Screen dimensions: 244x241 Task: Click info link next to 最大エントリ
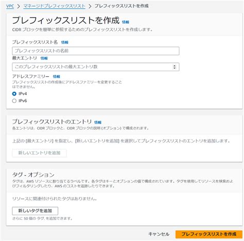(x=44, y=58)
